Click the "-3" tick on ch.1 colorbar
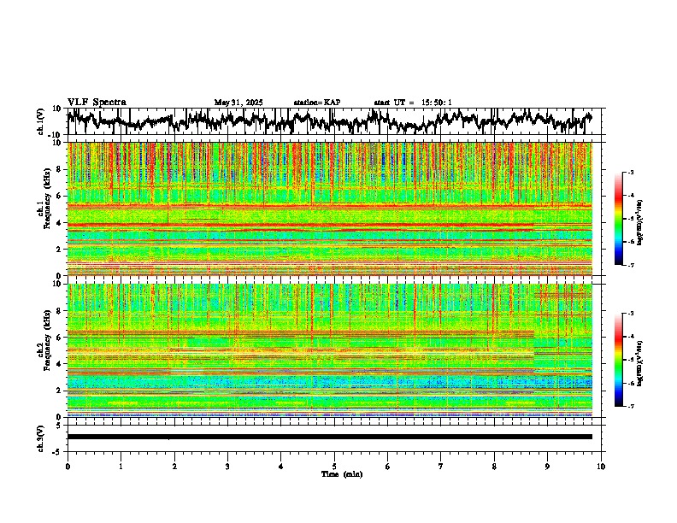Image resolution: width=677 pixels, height=523 pixels. click(630, 173)
